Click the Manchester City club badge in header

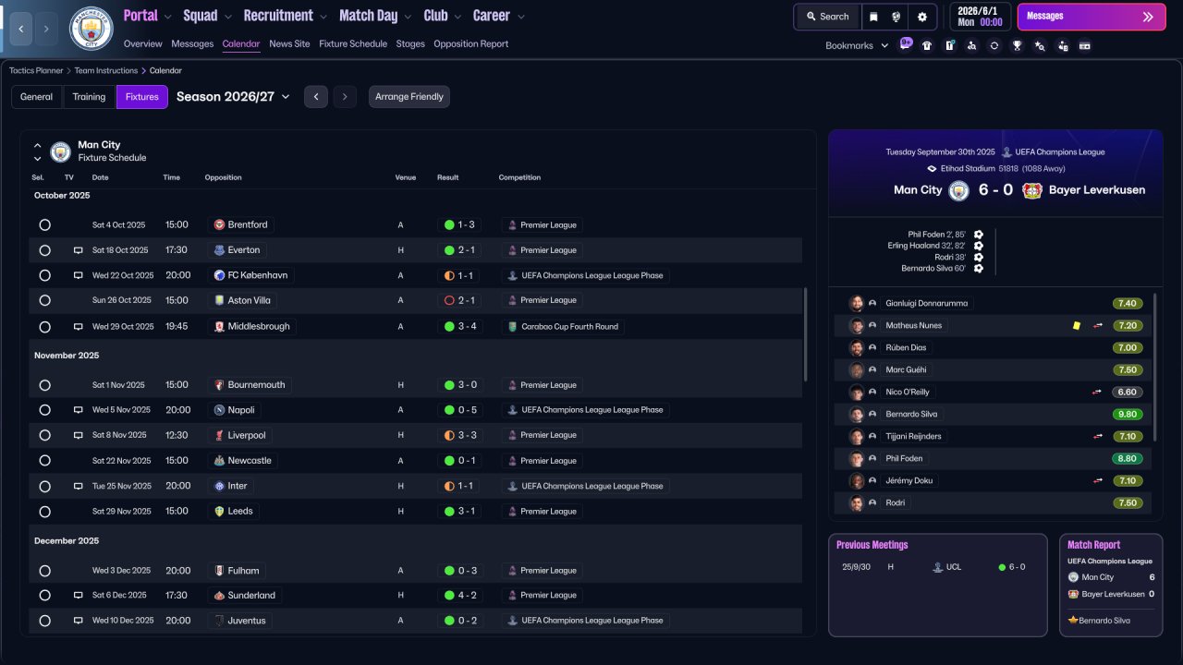pyautogui.click(x=91, y=29)
